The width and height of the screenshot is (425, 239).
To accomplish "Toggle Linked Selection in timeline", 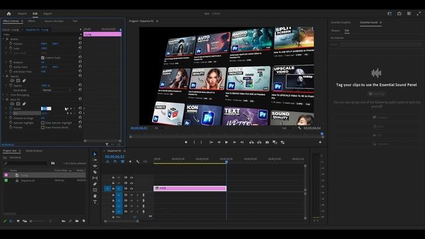I will pyautogui.click(x=122, y=162).
